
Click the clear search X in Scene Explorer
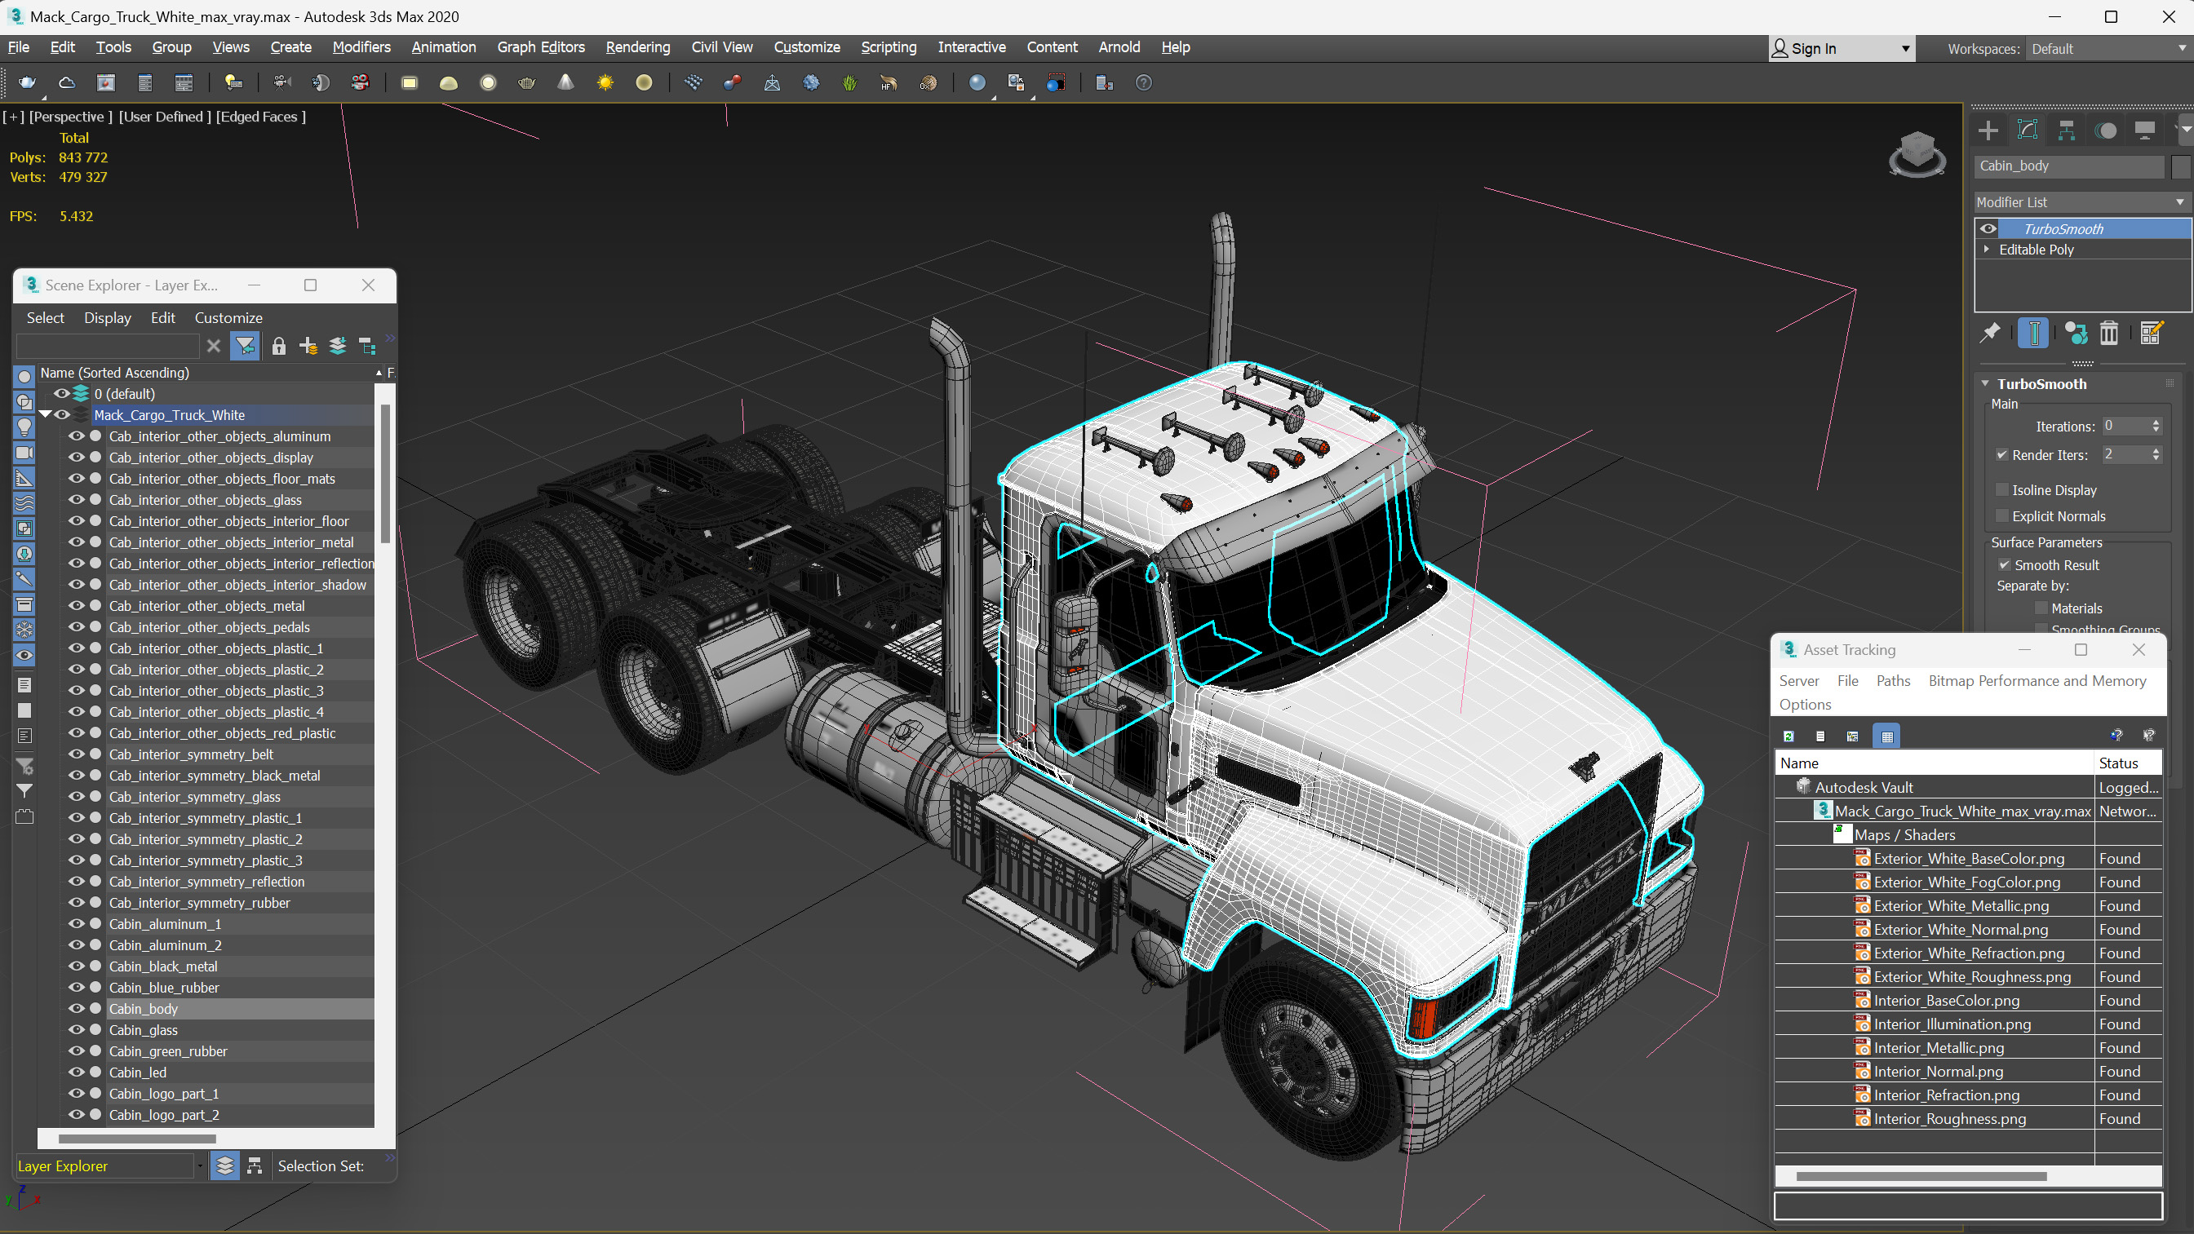coord(214,346)
